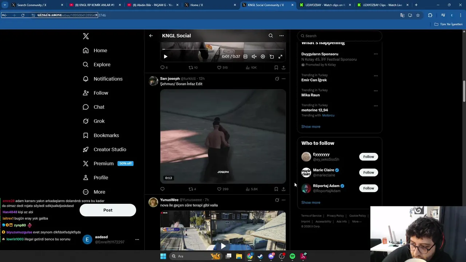
Task: Open Grok in the sidebar
Action: 94,121
